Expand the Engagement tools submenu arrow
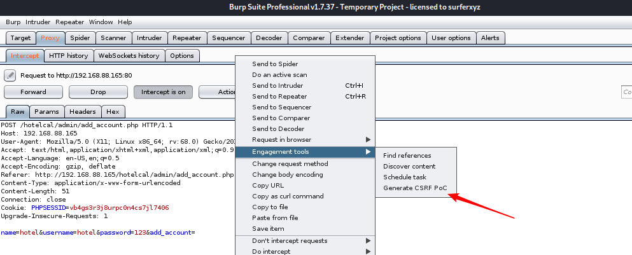 (x=368, y=152)
